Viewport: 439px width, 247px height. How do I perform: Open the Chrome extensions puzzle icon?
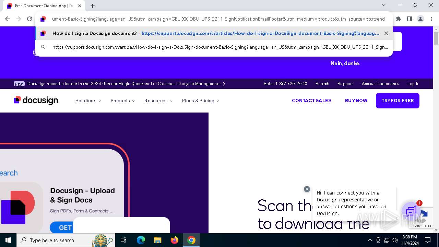coord(398,19)
